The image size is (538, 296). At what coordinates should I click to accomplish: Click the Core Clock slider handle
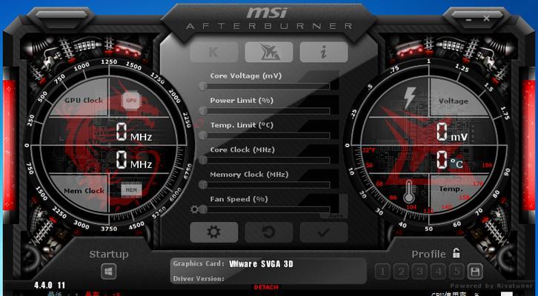click(203, 160)
